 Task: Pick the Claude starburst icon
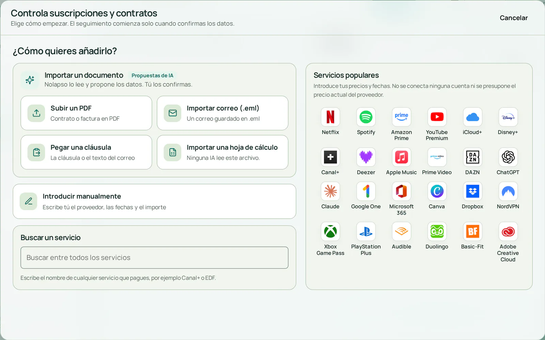pos(330,191)
